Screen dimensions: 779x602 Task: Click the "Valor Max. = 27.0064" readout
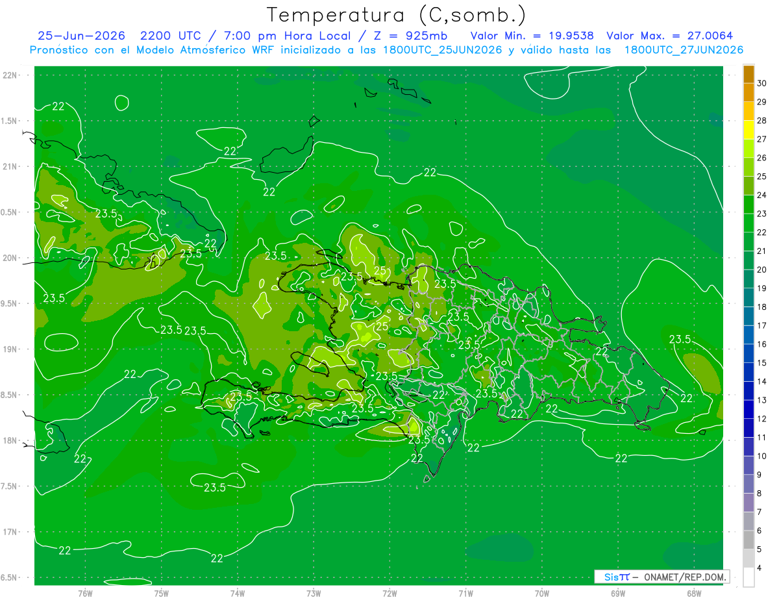point(670,36)
